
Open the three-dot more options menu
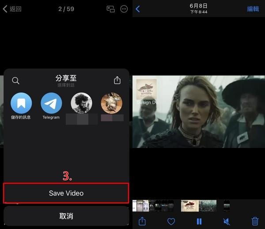click(x=124, y=9)
